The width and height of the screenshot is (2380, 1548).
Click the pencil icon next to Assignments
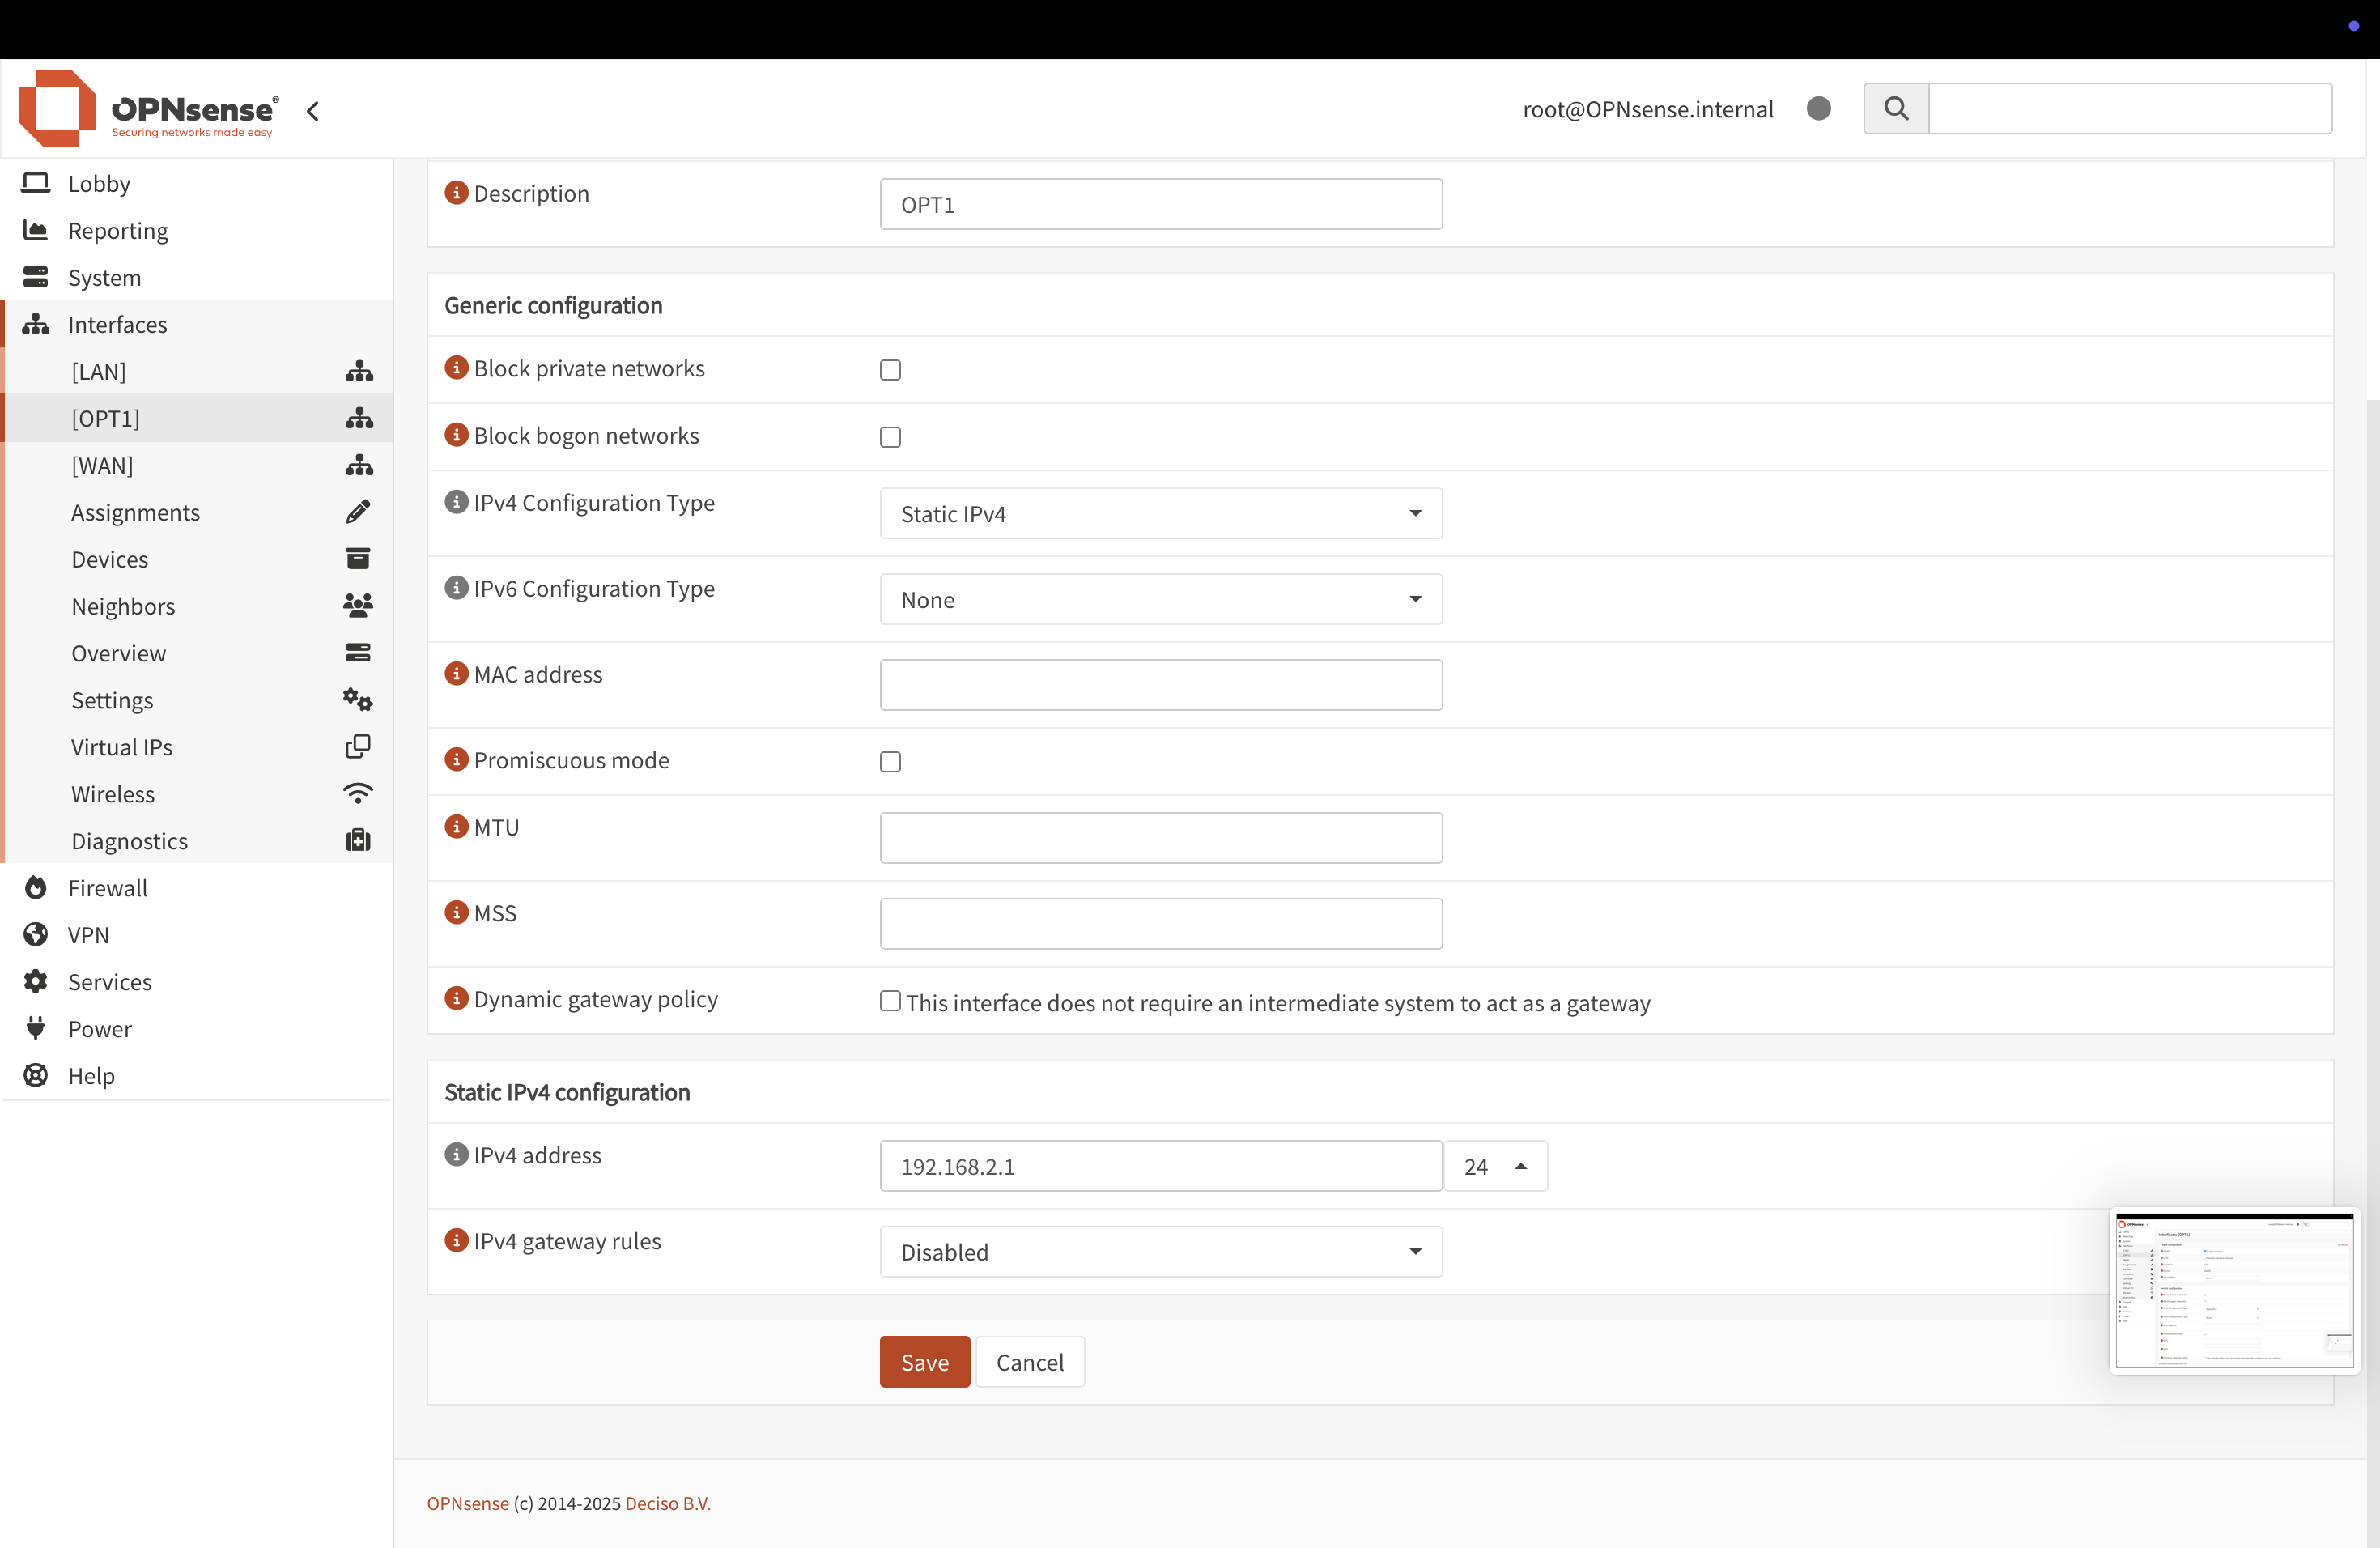click(x=358, y=512)
